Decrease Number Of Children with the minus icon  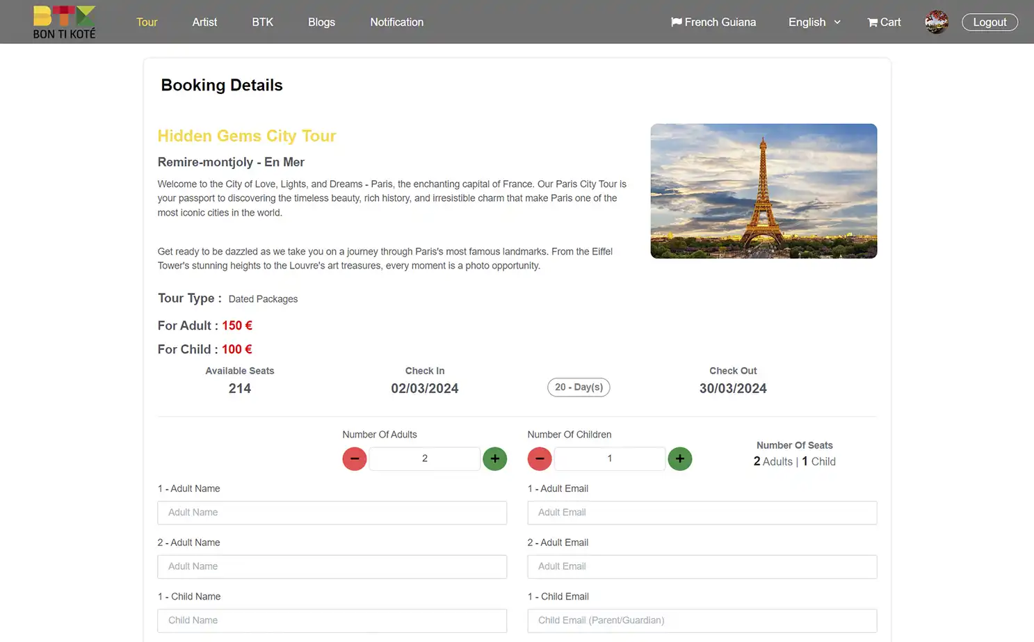[x=539, y=458]
